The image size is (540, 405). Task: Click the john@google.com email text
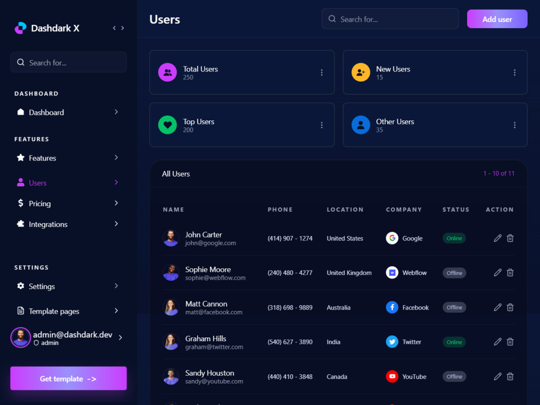click(211, 243)
